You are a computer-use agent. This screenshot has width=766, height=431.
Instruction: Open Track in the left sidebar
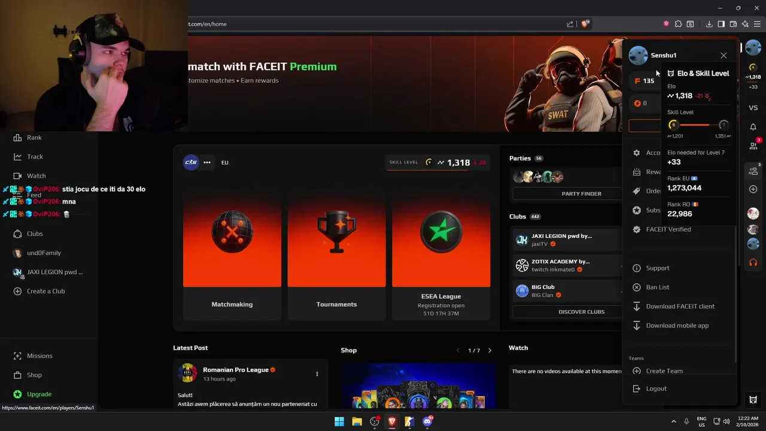click(x=28, y=157)
